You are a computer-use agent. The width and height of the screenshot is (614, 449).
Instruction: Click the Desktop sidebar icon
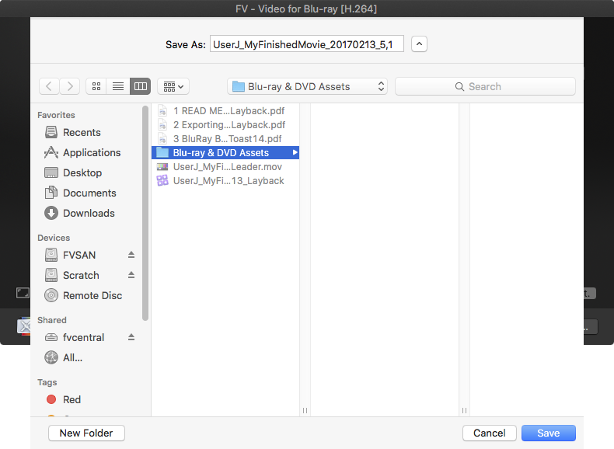tap(51, 172)
